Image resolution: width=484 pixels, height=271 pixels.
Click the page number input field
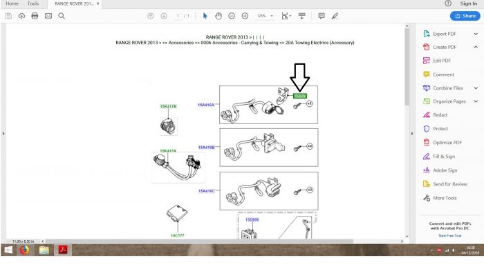178,16
